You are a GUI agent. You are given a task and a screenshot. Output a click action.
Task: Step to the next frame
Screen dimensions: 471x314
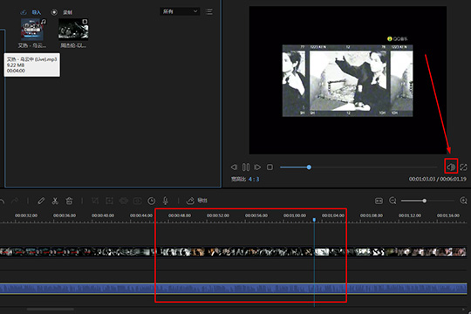coord(257,167)
